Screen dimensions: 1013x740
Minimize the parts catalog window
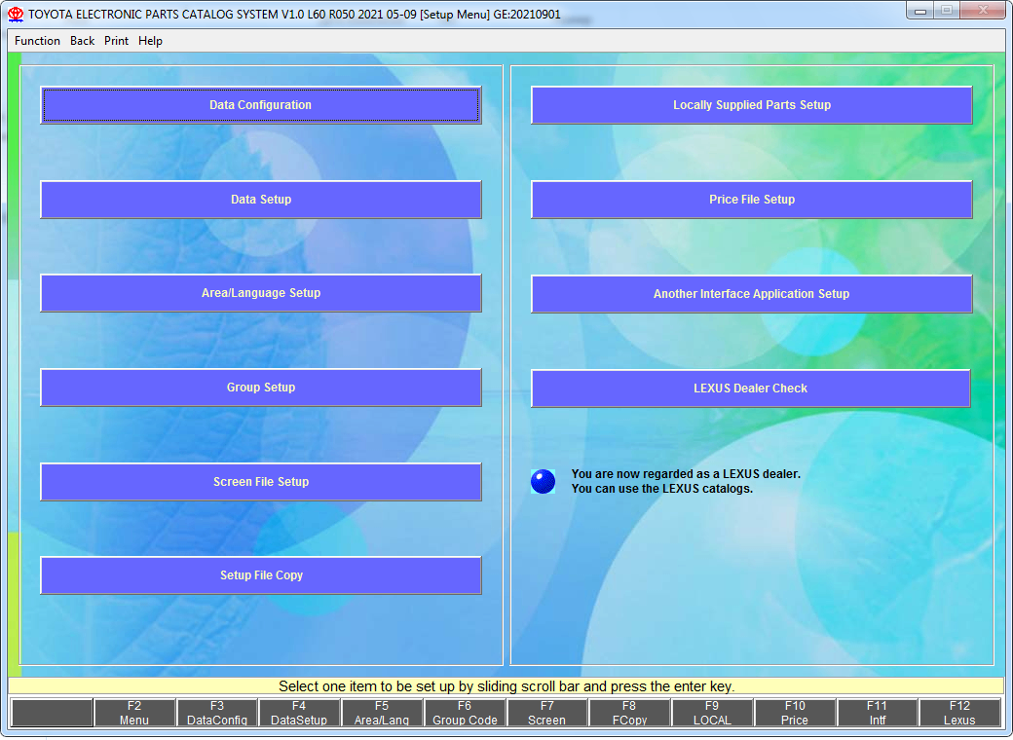point(920,11)
